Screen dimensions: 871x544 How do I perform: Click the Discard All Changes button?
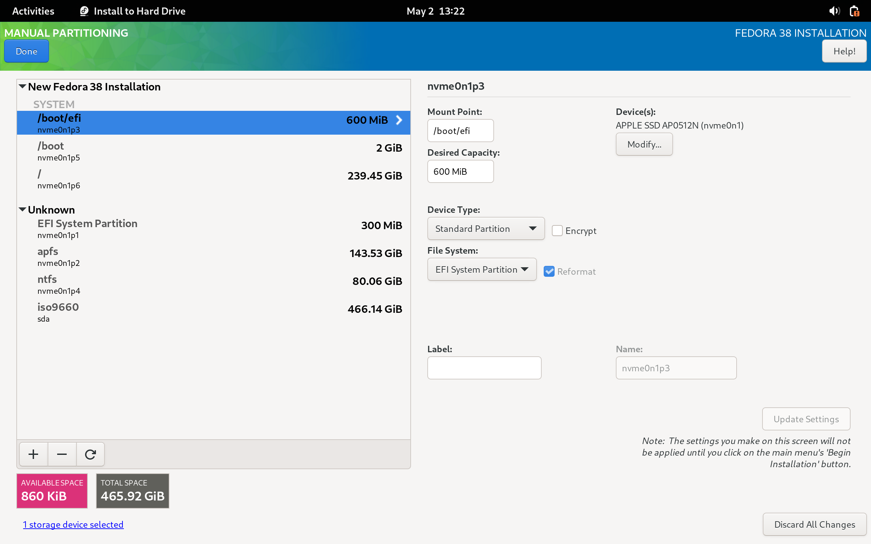(x=814, y=524)
